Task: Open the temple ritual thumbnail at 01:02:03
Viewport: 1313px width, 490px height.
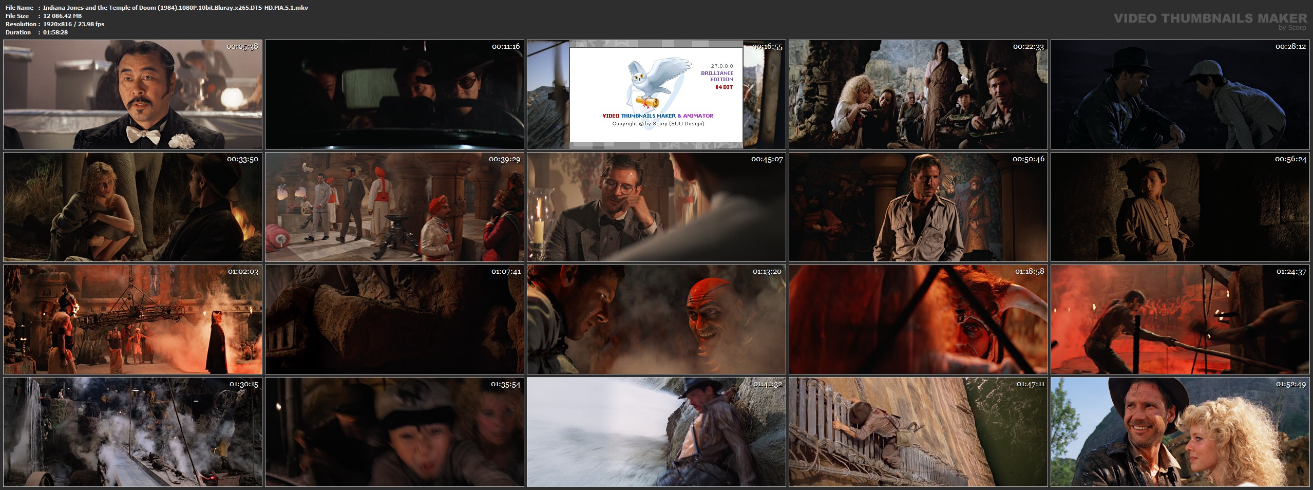Action: click(132, 319)
